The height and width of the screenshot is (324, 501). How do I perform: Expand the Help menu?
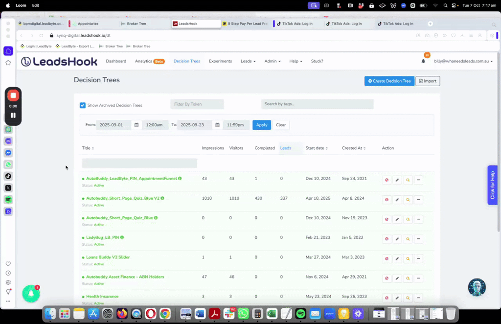tap(296, 61)
